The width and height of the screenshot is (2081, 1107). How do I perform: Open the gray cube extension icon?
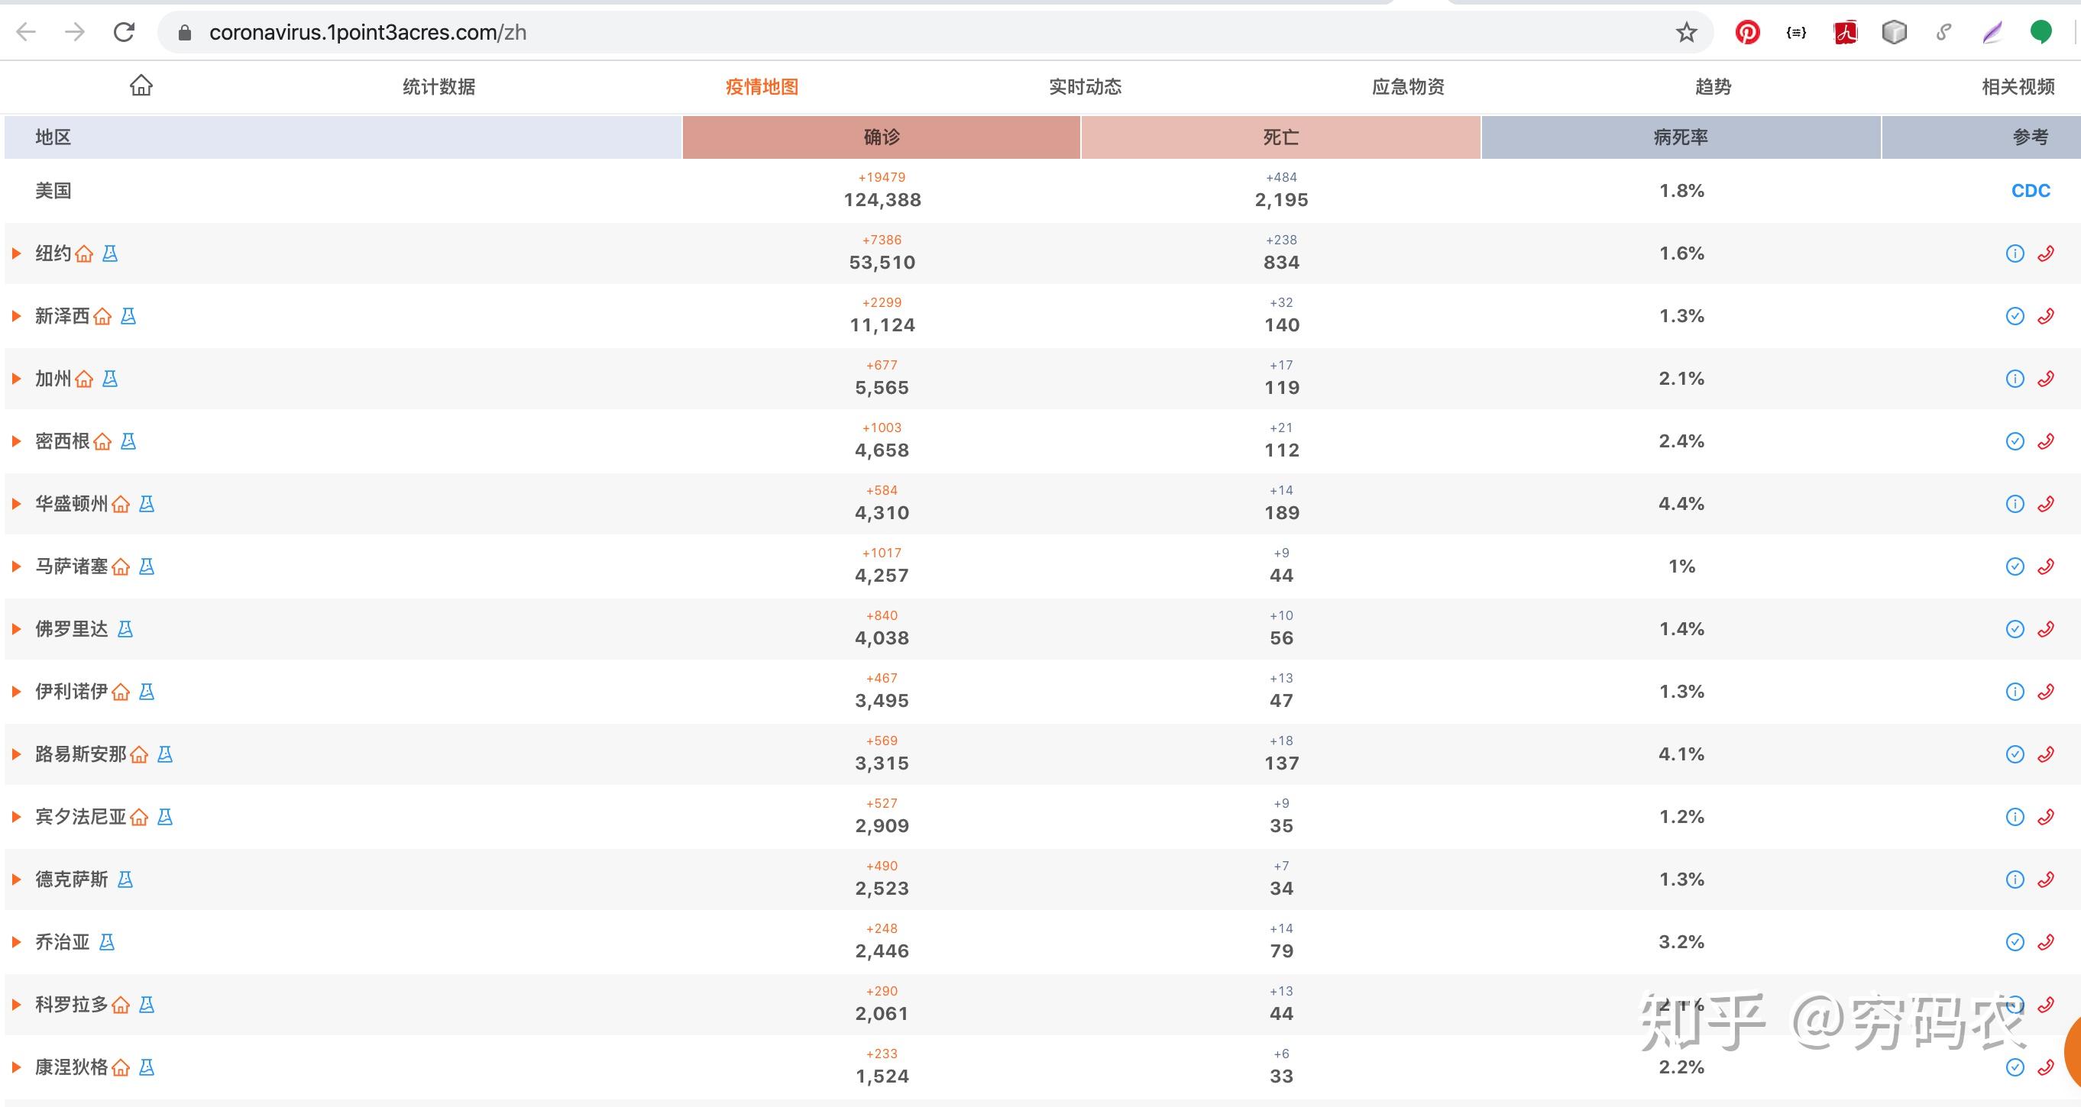[x=1895, y=32]
